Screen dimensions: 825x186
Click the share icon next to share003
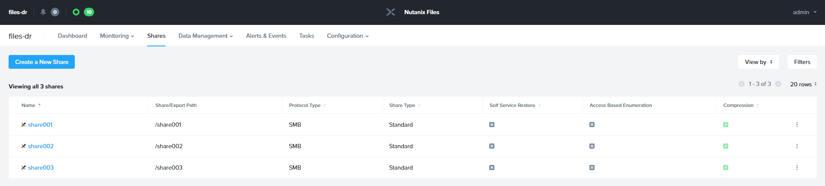pyautogui.click(x=24, y=168)
